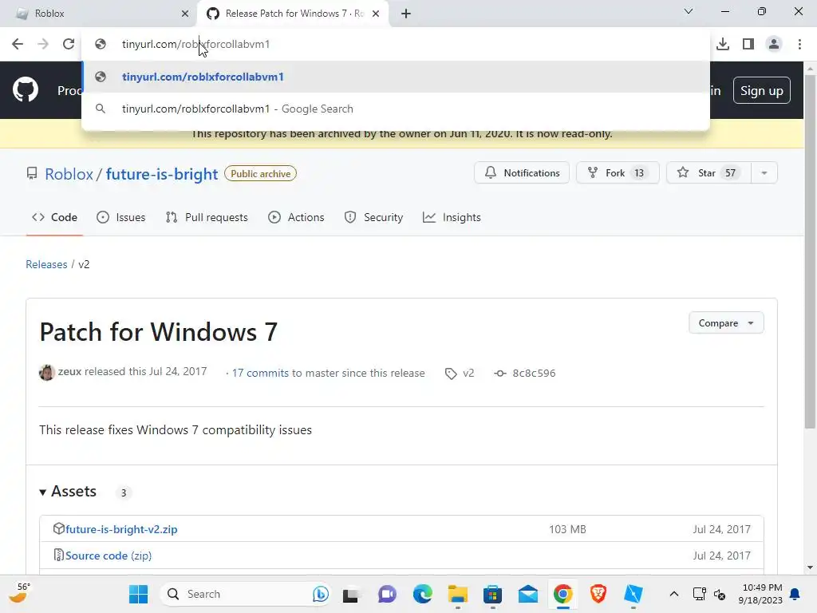Star the repository
This screenshot has height=613, width=817.
coord(708,172)
